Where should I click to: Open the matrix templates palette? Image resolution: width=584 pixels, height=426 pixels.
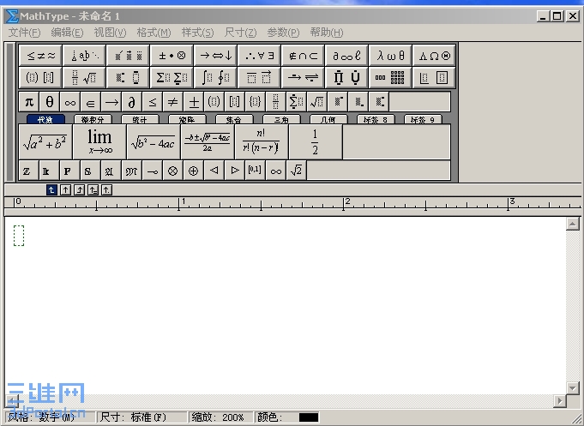pos(390,77)
